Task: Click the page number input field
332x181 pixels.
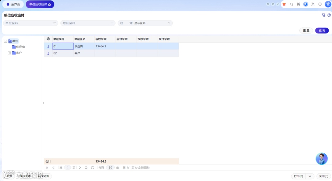Action: pyautogui.click(x=68, y=167)
